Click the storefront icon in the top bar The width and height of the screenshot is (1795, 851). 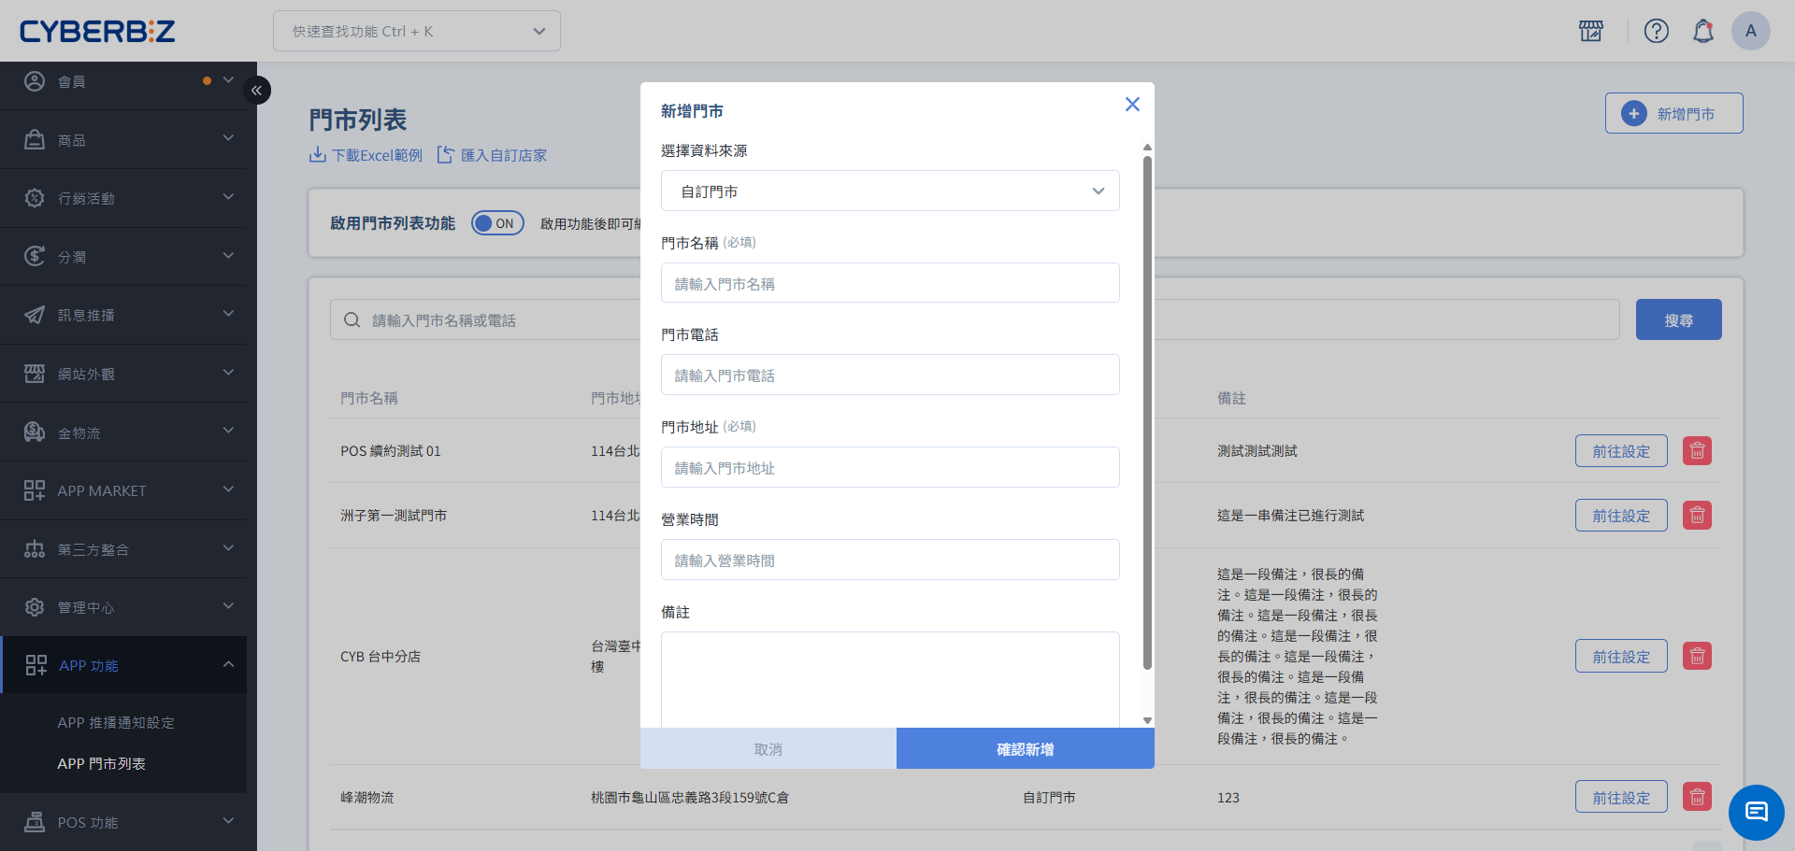[x=1591, y=31]
